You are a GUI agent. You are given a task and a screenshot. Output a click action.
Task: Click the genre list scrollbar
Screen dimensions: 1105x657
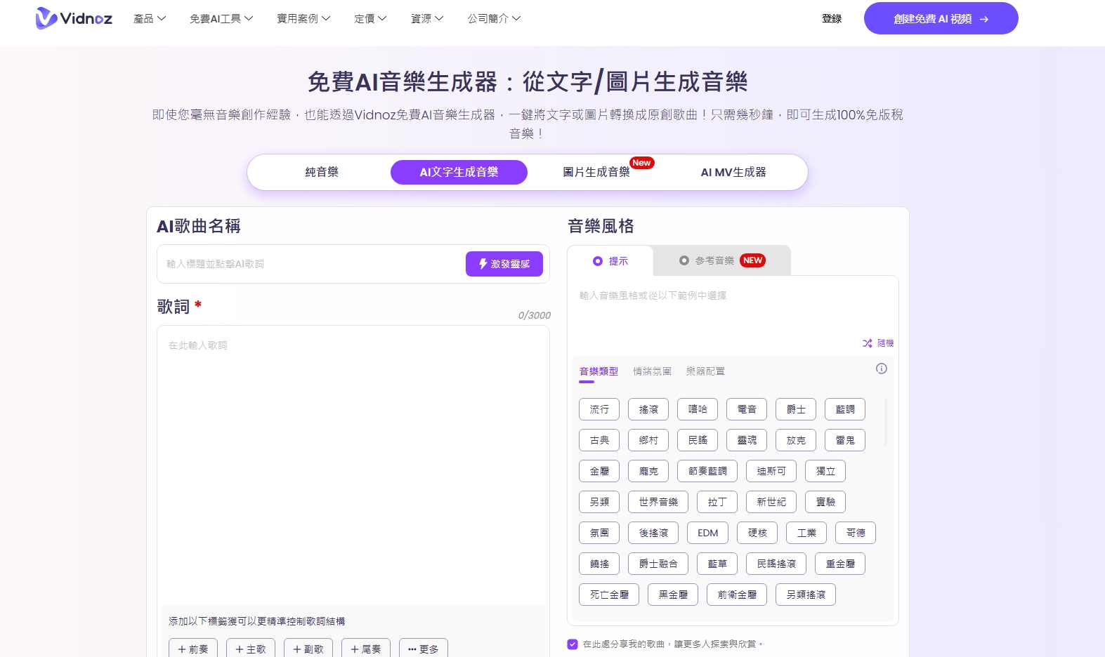885,422
